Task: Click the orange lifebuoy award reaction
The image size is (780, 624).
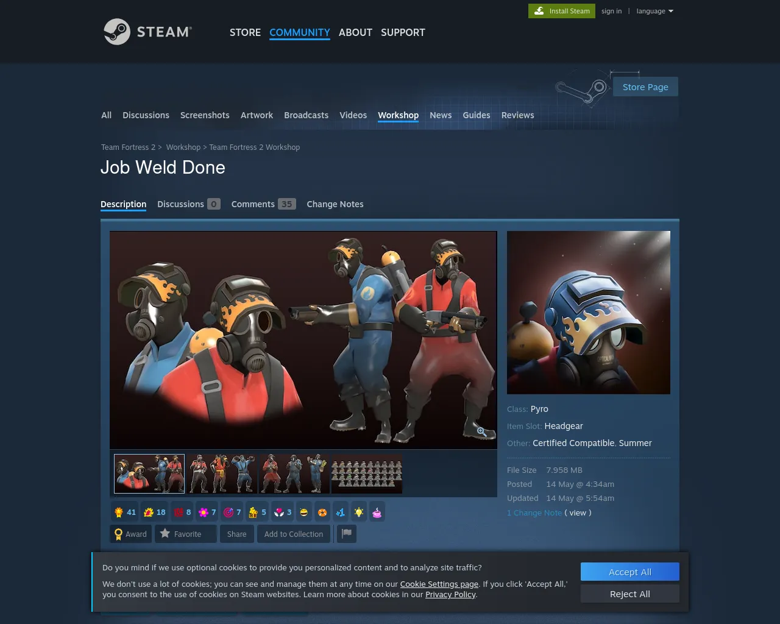Action: coord(322,512)
